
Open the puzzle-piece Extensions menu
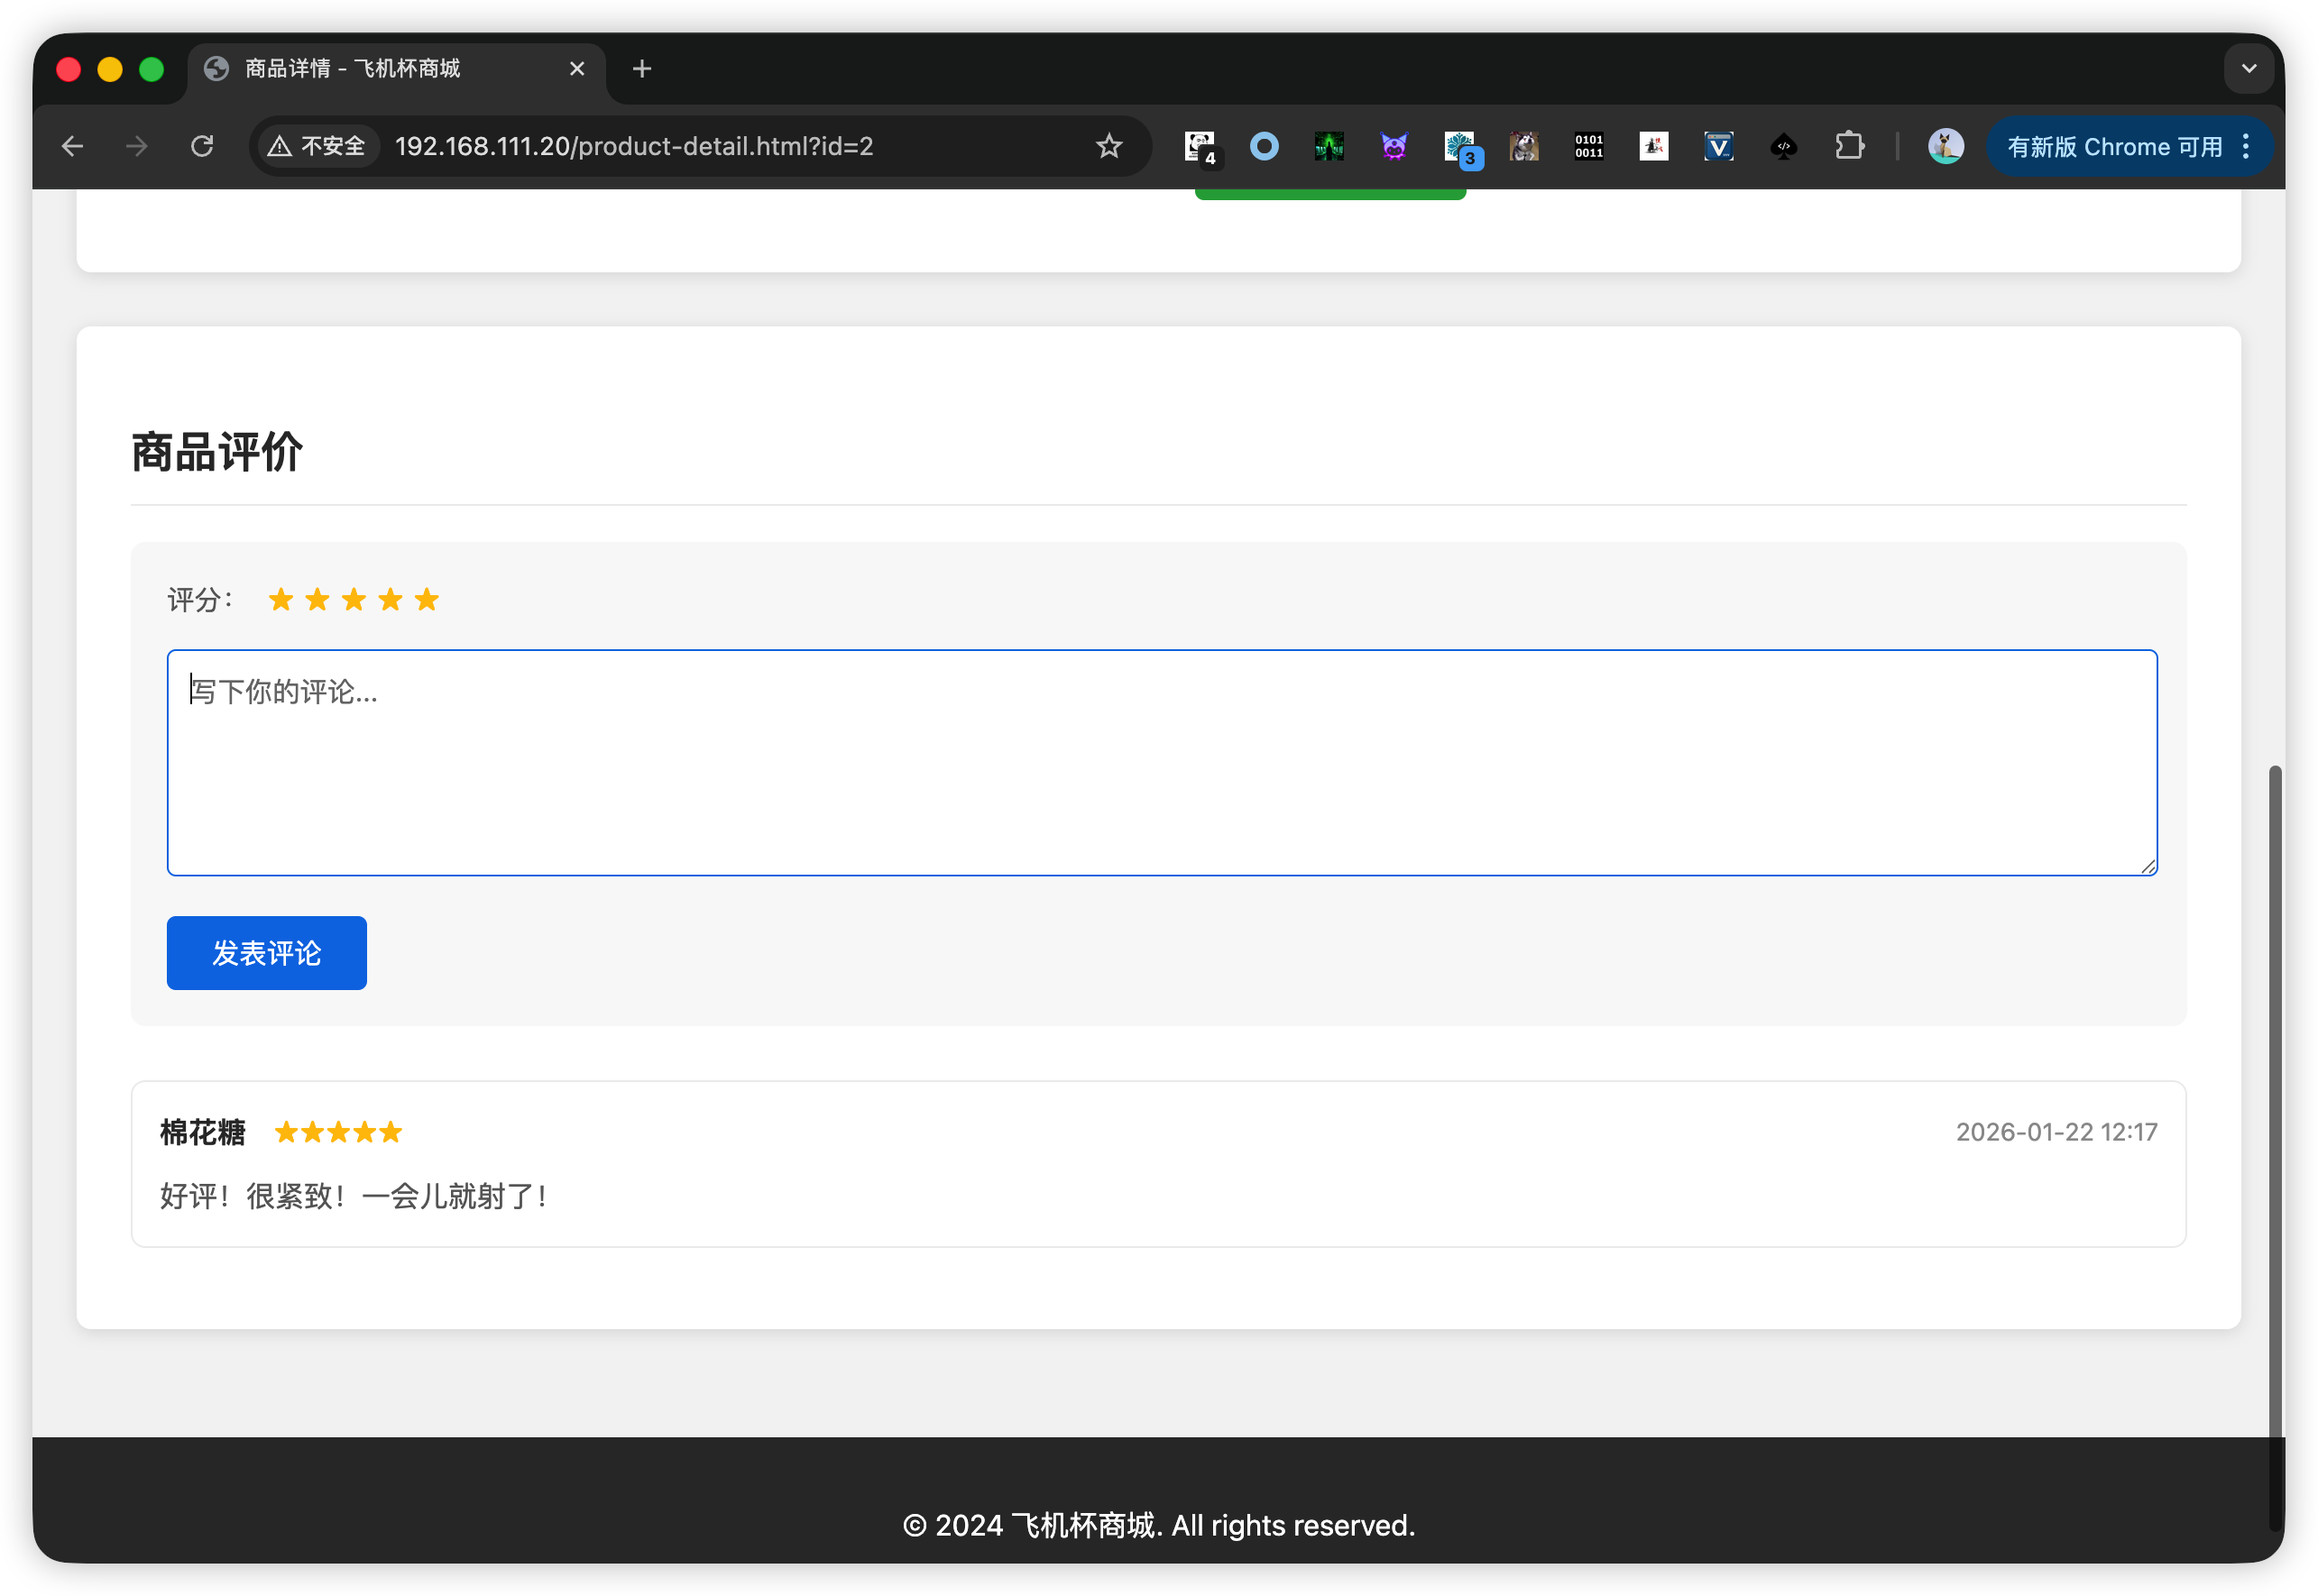tap(1849, 147)
